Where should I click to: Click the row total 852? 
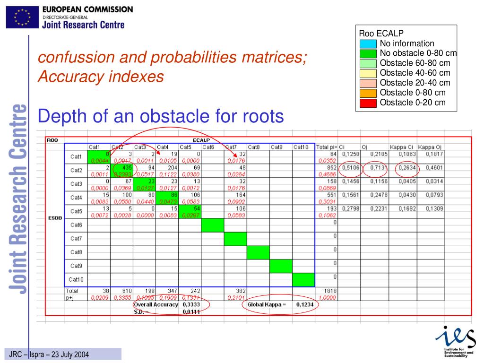(332, 168)
